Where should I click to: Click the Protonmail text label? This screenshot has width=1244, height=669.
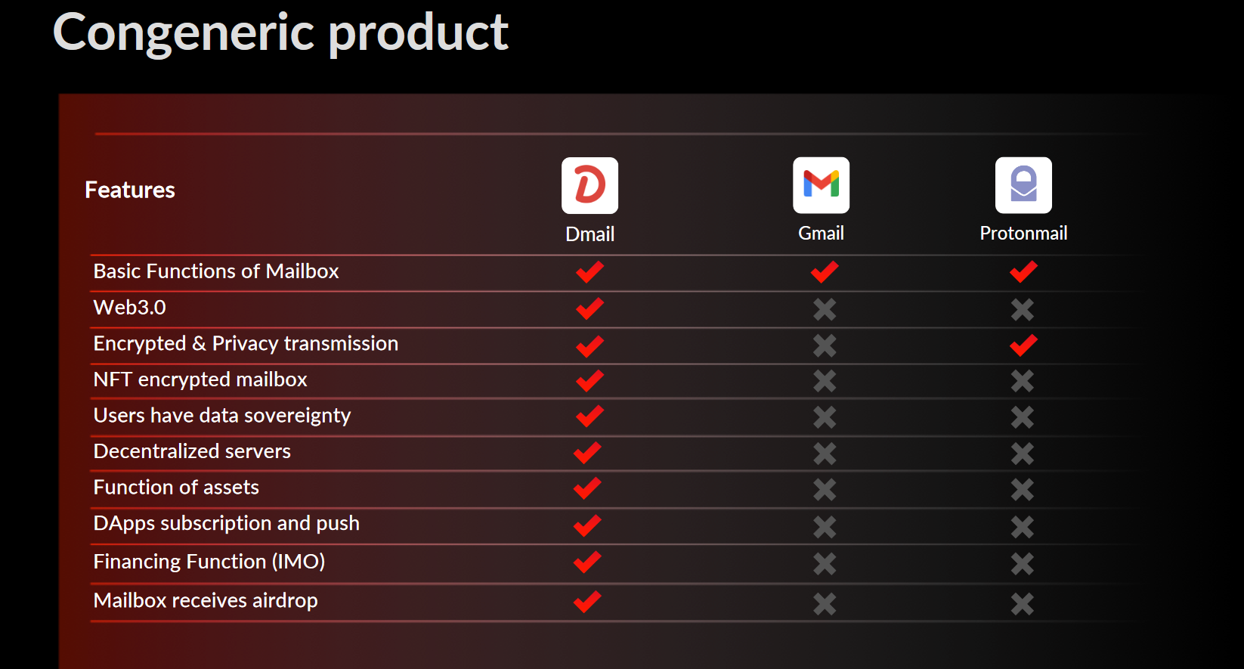(x=1023, y=234)
